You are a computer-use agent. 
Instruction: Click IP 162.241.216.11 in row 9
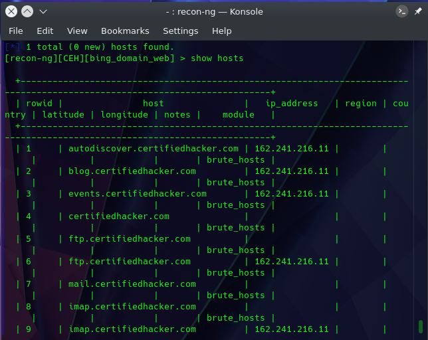click(292, 329)
